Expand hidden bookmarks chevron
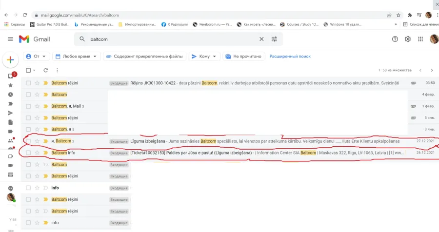439x232 pixels. point(396,24)
